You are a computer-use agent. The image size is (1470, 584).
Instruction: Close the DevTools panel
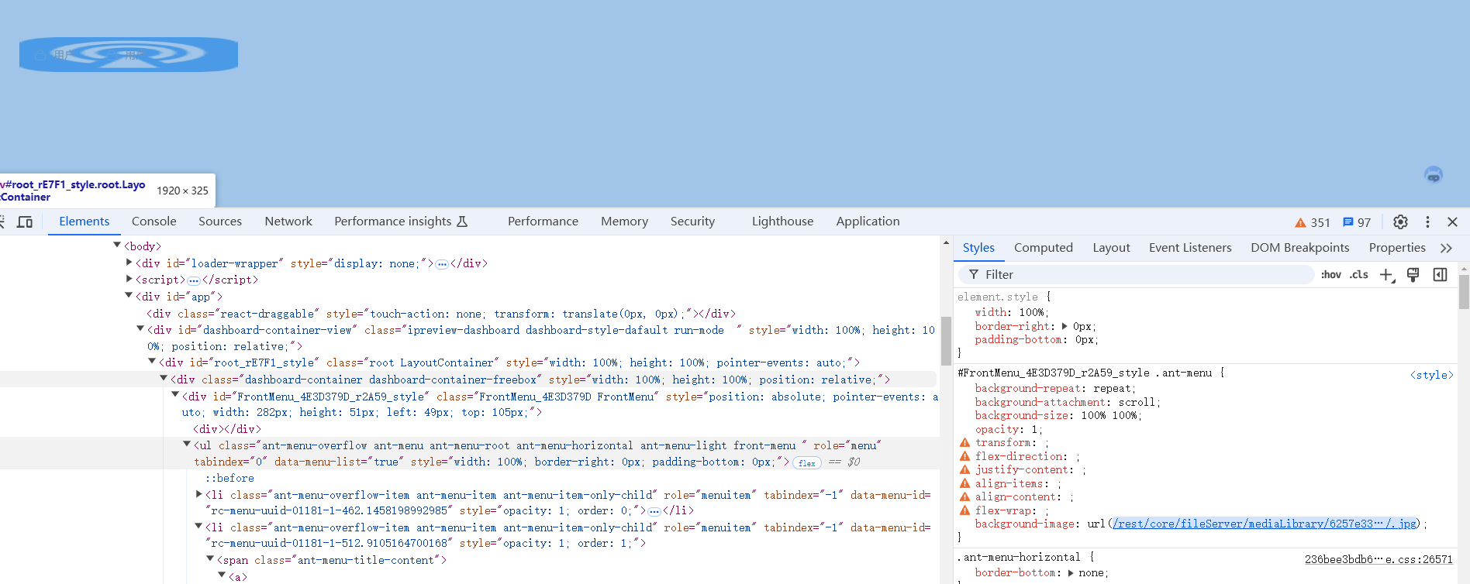pyautogui.click(x=1452, y=222)
